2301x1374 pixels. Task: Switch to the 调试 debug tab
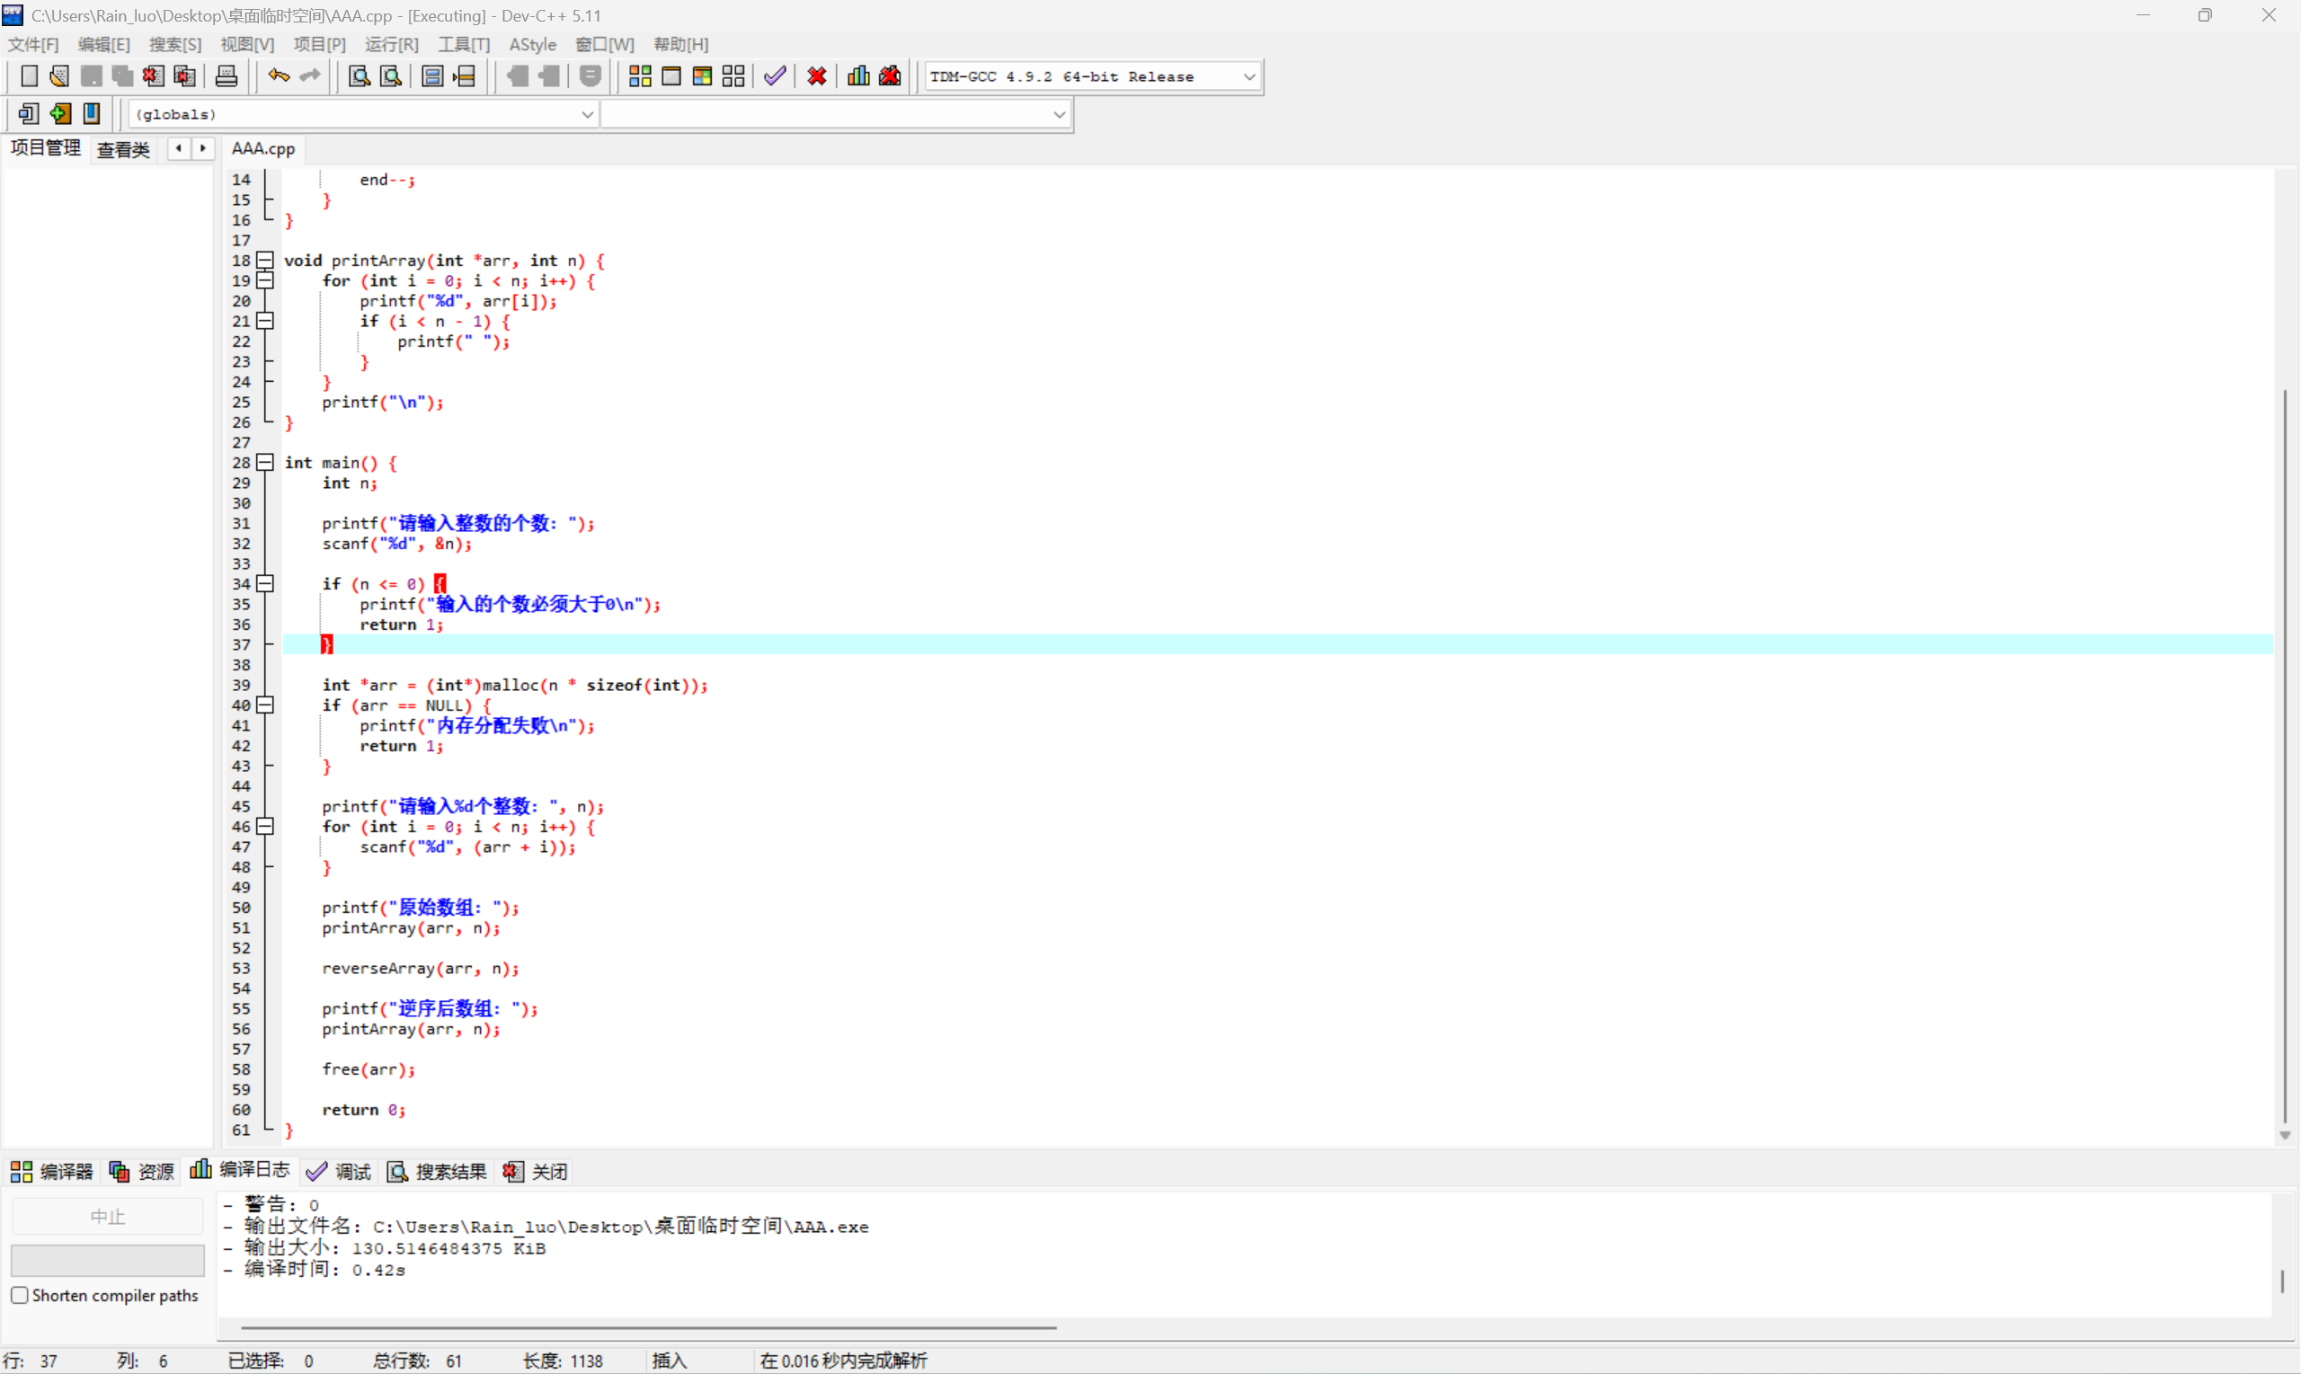click(x=339, y=1171)
